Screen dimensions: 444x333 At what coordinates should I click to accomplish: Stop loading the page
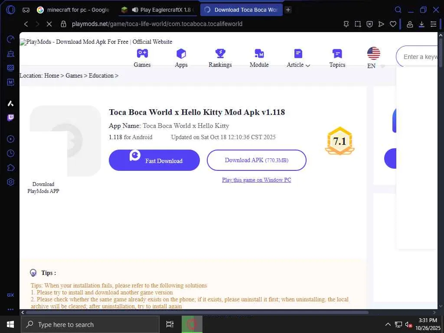coord(49,24)
